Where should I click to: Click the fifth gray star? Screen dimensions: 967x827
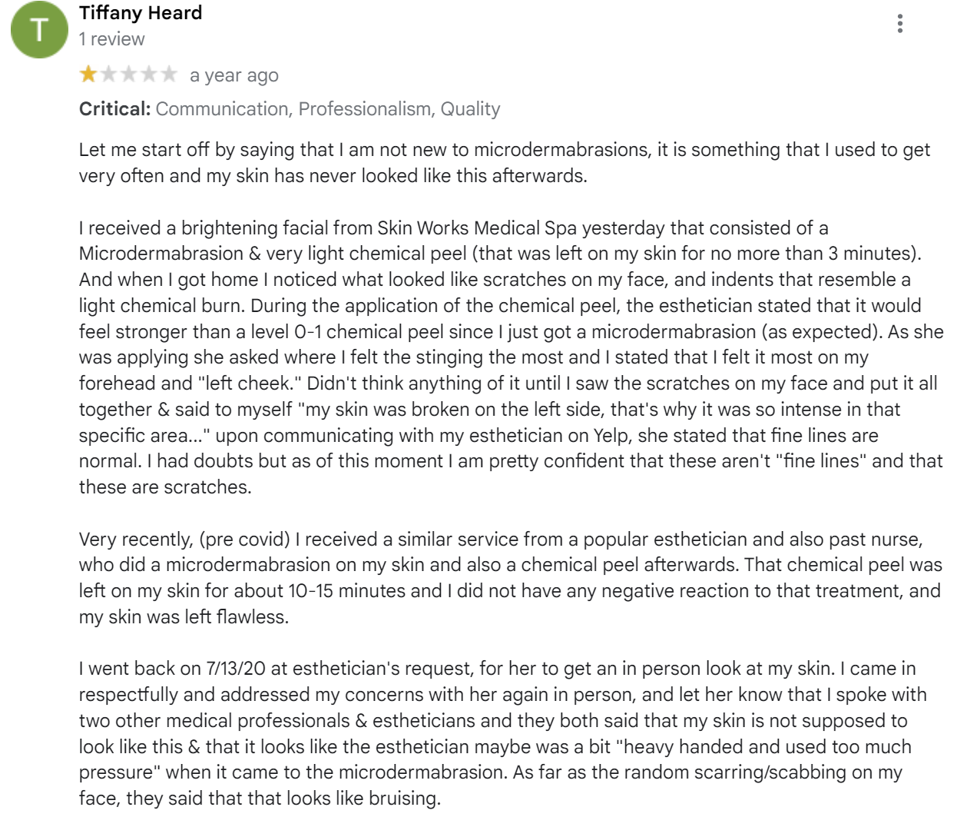tap(169, 75)
